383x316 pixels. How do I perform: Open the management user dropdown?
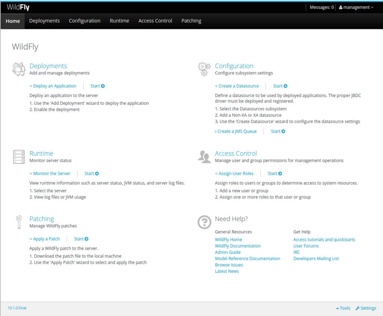(x=356, y=7)
